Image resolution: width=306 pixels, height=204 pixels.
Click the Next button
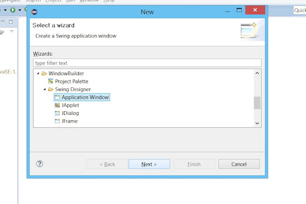pyautogui.click(x=149, y=164)
